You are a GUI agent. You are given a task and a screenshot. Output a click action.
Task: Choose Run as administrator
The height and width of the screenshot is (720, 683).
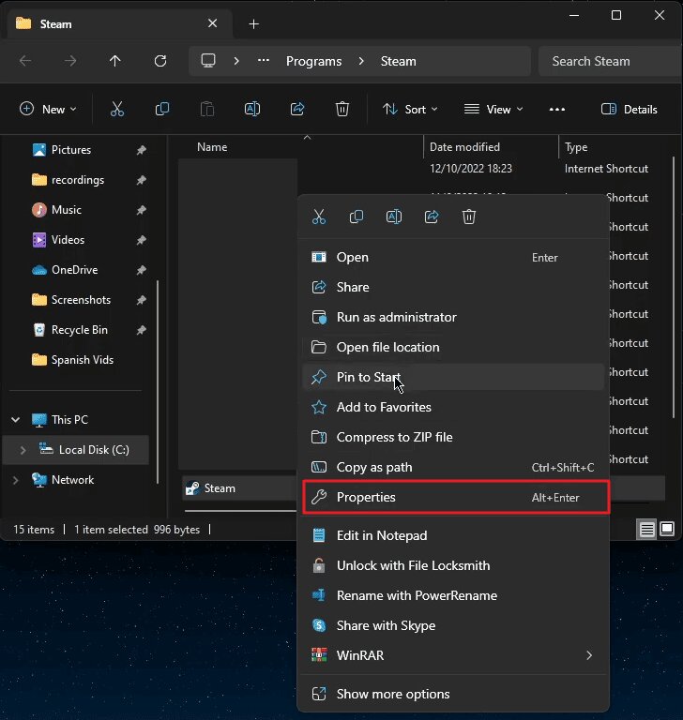click(453, 317)
